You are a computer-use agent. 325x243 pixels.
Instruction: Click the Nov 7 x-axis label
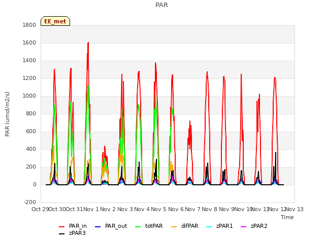point(193,209)
